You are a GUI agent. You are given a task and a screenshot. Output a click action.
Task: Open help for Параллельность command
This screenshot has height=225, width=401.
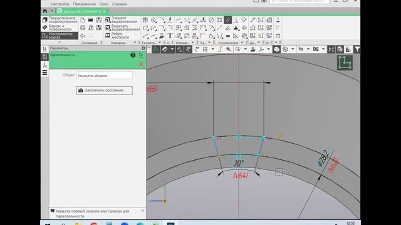click(x=133, y=55)
